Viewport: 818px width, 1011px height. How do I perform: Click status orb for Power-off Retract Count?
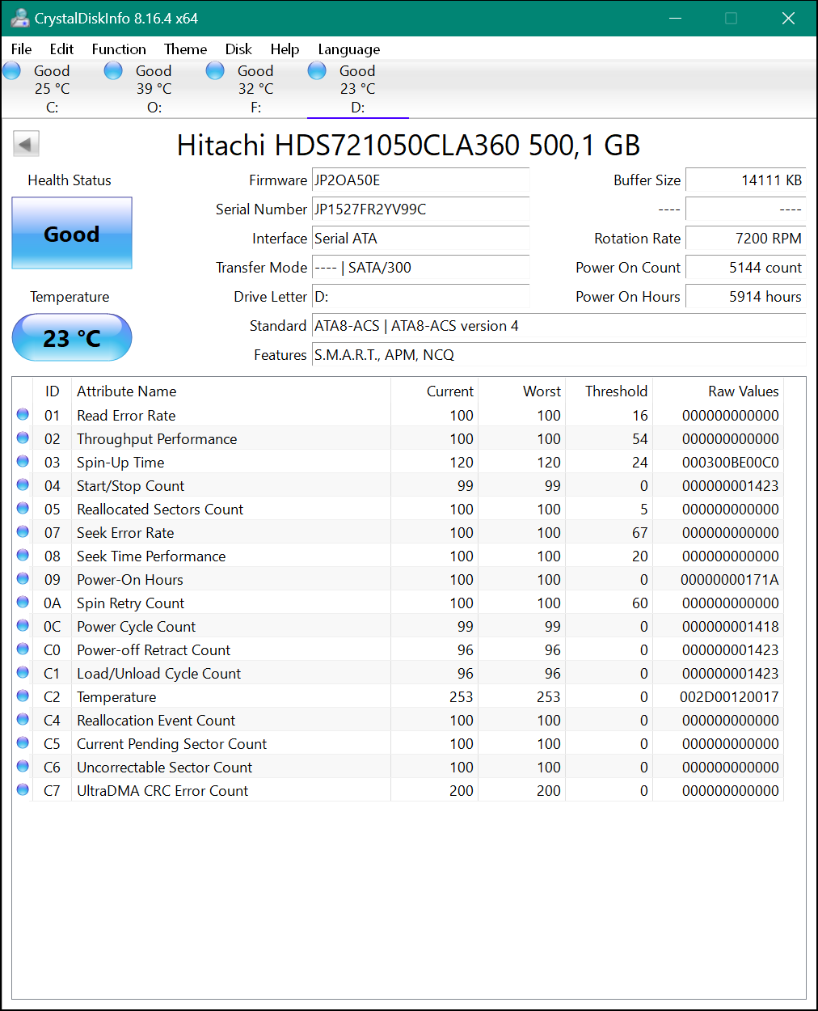[23, 649]
